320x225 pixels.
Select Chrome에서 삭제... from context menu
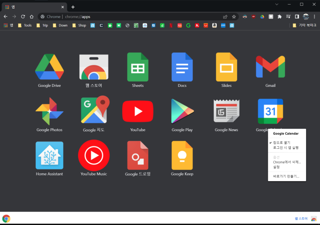click(287, 162)
